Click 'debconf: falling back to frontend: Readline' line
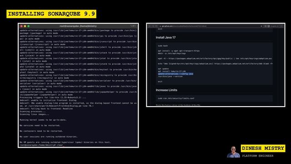Viewport: 291px width, 164px height. pos(46,109)
